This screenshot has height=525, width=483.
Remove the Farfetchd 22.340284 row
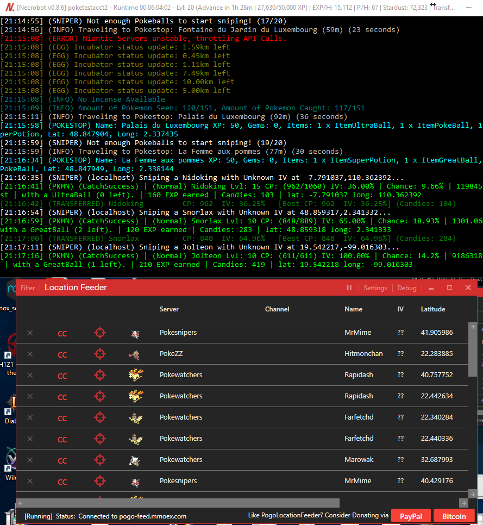(x=30, y=417)
